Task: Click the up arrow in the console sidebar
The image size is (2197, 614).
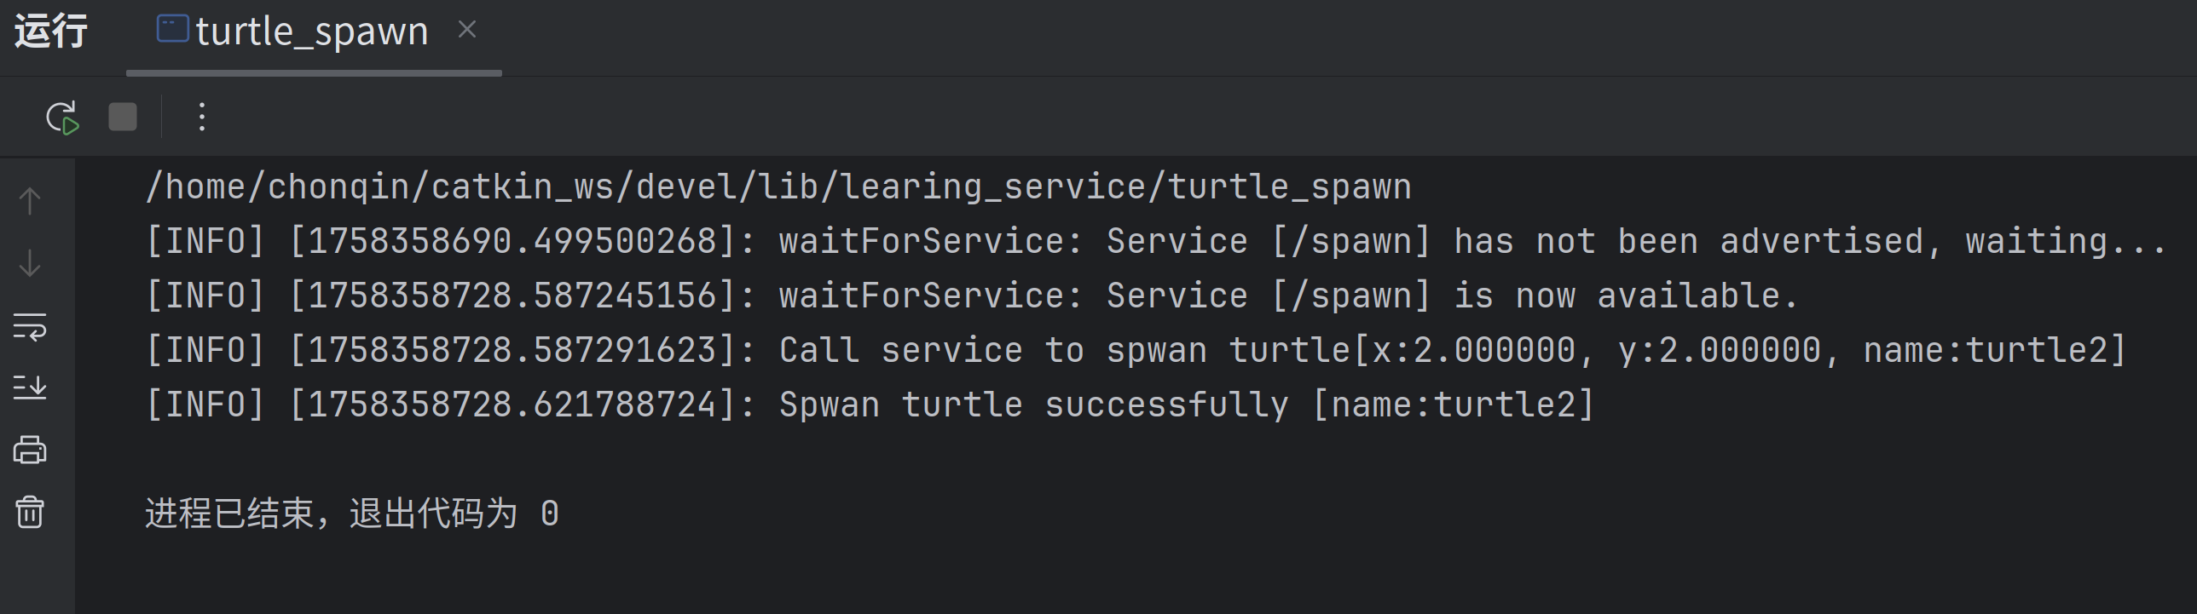Action: click(x=30, y=201)
